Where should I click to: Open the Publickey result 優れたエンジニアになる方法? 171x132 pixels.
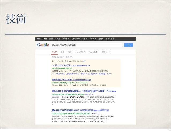click(x=84, y=91)
